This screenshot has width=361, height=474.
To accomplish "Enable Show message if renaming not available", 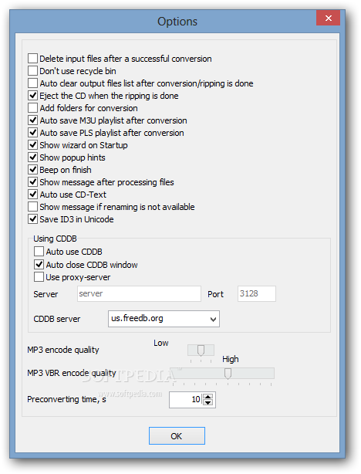I will click(32, 207).
